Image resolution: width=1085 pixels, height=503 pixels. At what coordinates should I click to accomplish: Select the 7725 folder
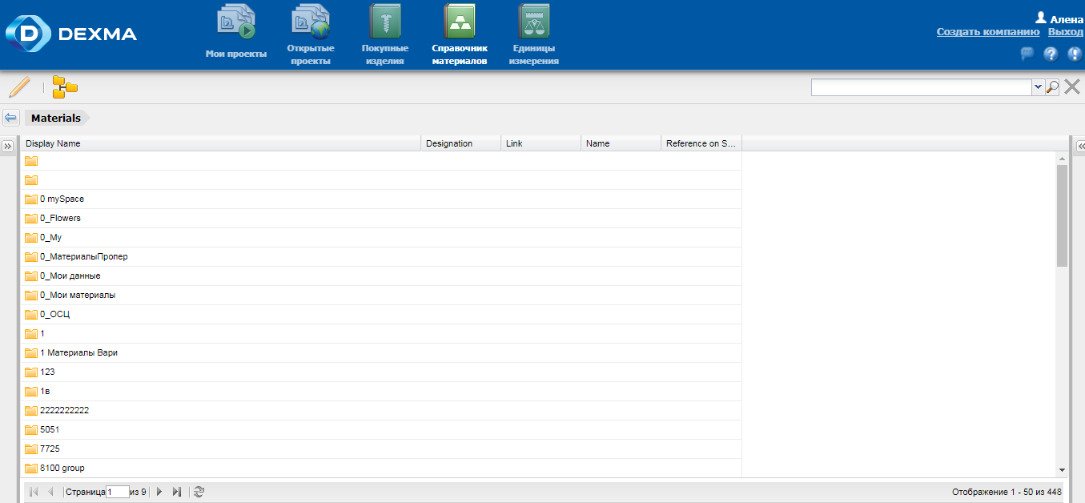[x=381, y=449]
